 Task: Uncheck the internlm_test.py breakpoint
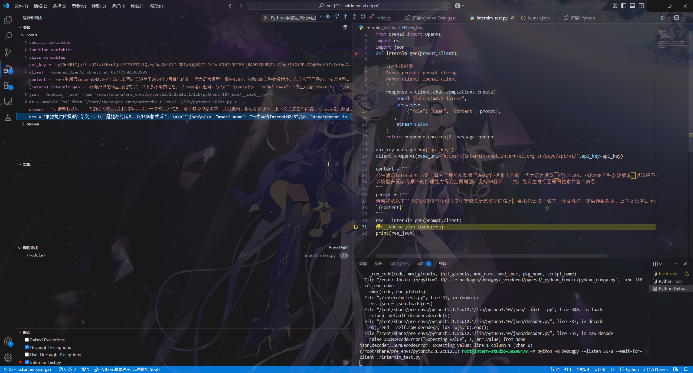coord(27,362)
